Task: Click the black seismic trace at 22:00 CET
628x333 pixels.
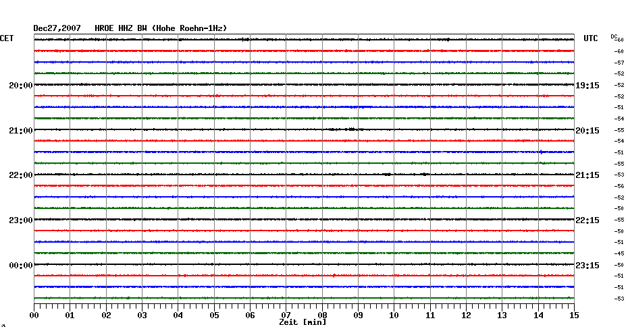Action: pyautogui.click(x=304, y=175)
